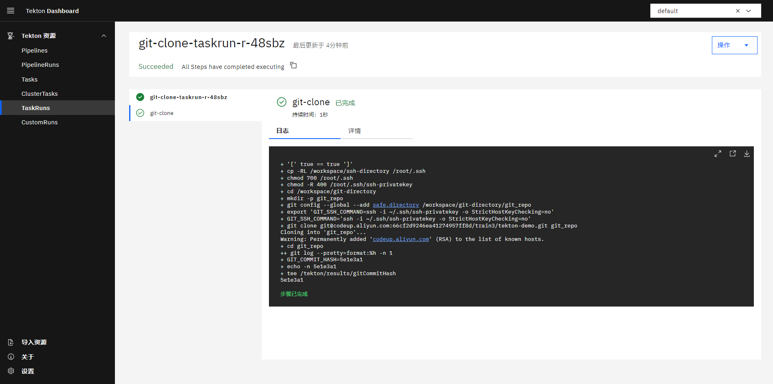Copy the status message to clipboard
Image resolution: width=773 pixels, height=384 pixels.
[x=293, y=65]
